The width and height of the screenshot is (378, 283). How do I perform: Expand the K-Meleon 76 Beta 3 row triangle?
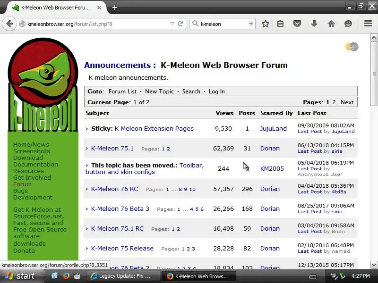pyautogui.click(x=87, y=209)
